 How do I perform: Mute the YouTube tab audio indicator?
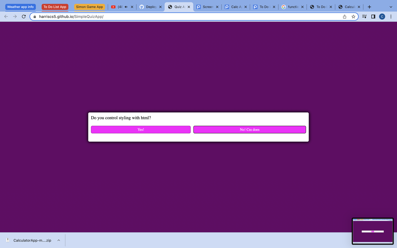(x=125, y=7)
